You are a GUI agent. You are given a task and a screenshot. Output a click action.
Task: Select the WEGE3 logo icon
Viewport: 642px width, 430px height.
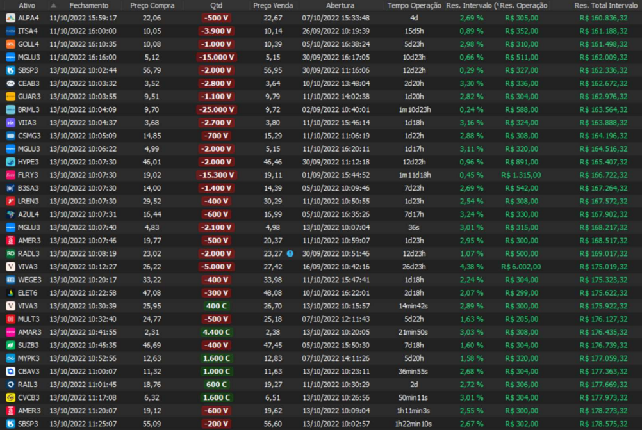(x=11, y=280)
